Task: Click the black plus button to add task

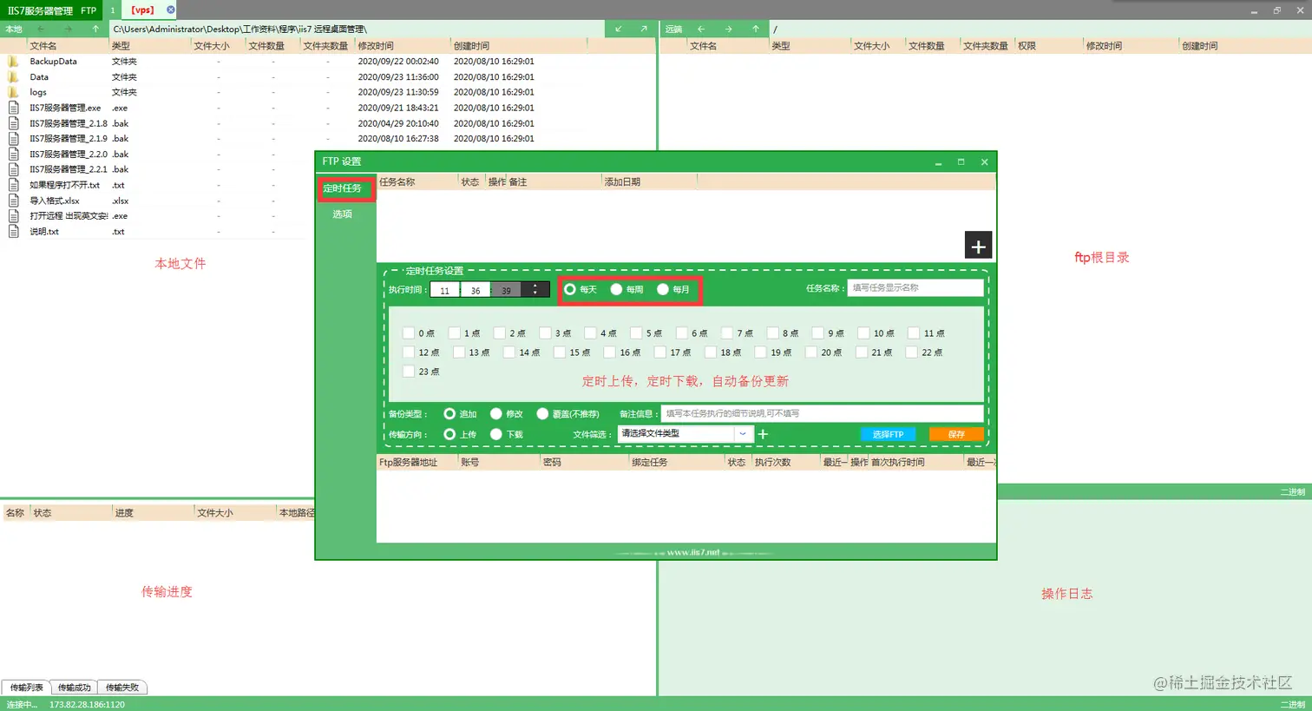Action: pyautogui.click(x=978, y=246)
